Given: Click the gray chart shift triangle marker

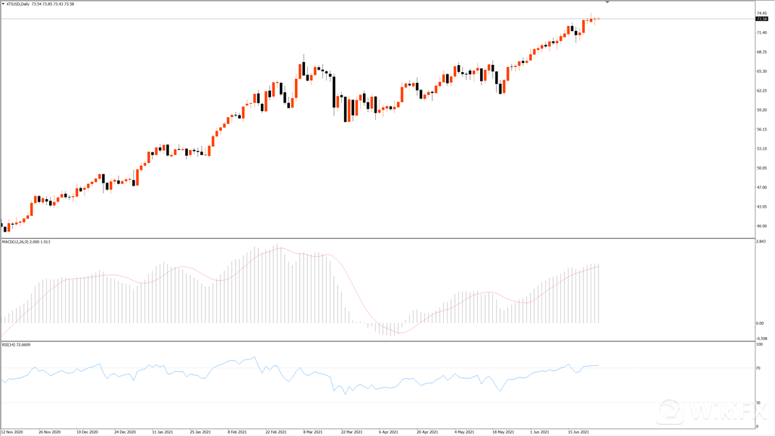Looking at the screenshot, I should [607, 3].
